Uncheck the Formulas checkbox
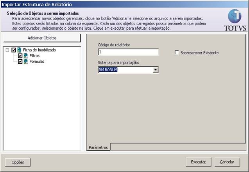Image resolution: width=249 pixels, height=172 pixels. (20, 62)
